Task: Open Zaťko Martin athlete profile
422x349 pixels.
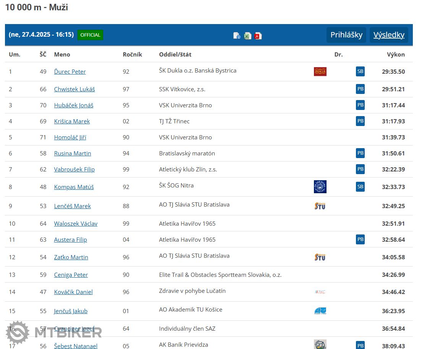Action: [71, 257]
